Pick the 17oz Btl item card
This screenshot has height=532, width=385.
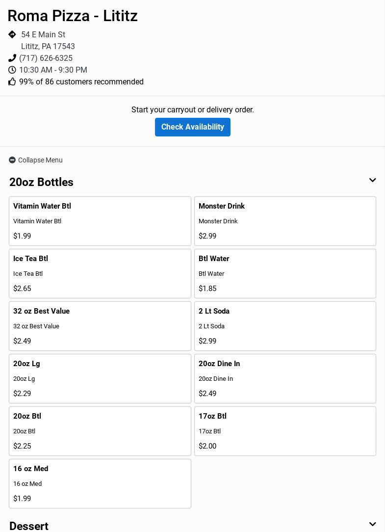click(285, 431)
